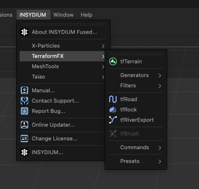Select tfRoad in the submenu
The width and height of the screenshot is (199, 189).
(136, 99)
